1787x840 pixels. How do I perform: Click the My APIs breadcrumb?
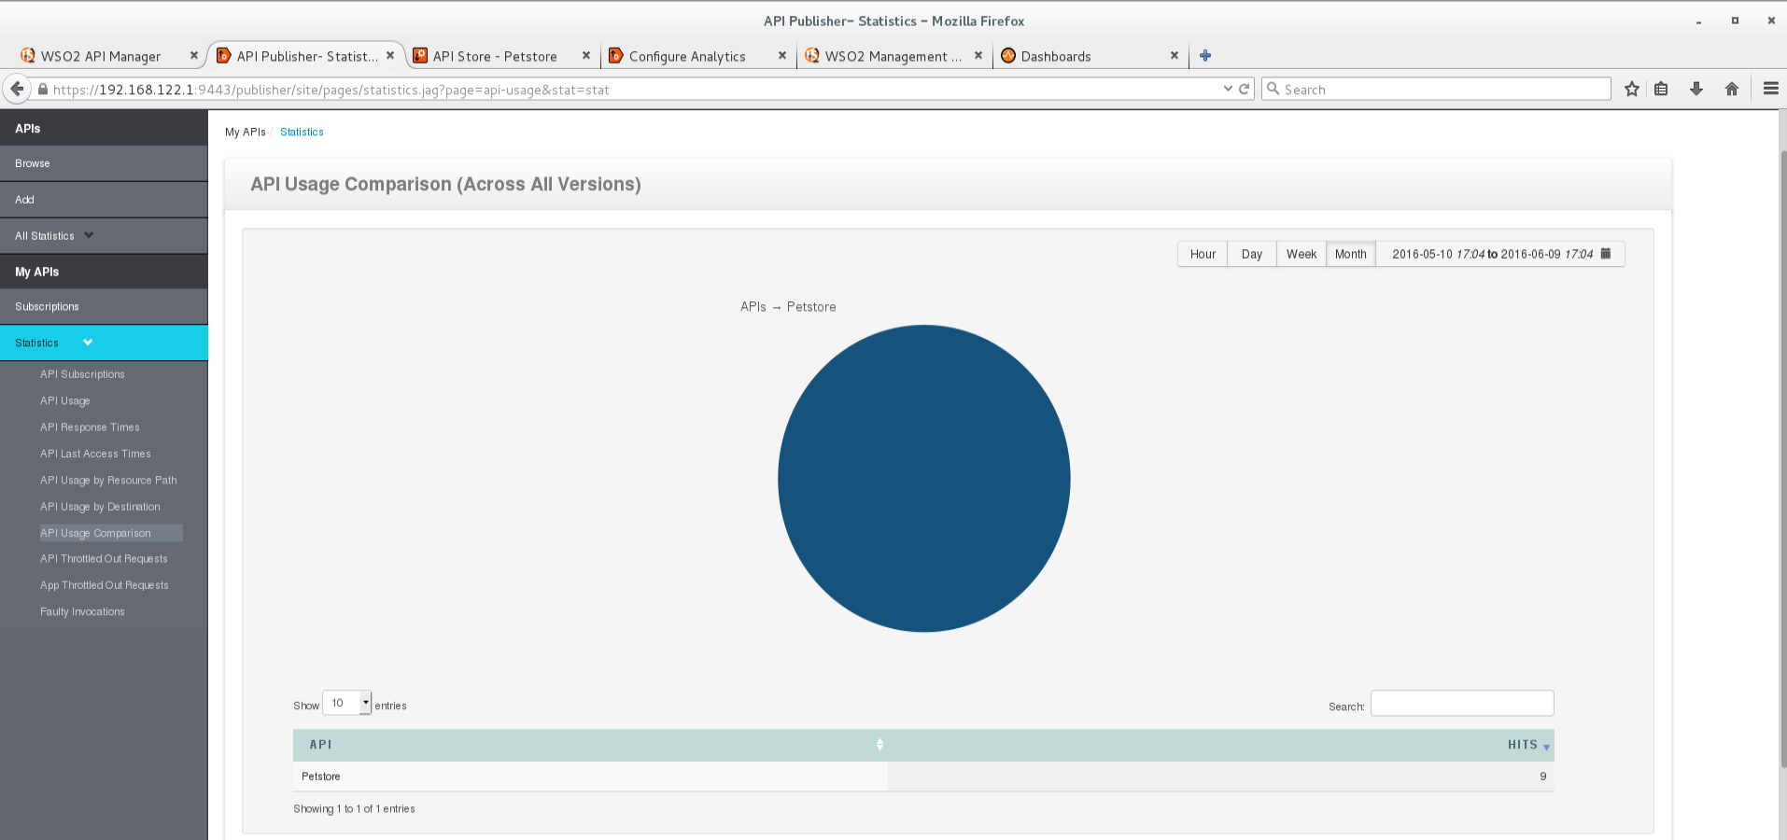click(246, 133)
